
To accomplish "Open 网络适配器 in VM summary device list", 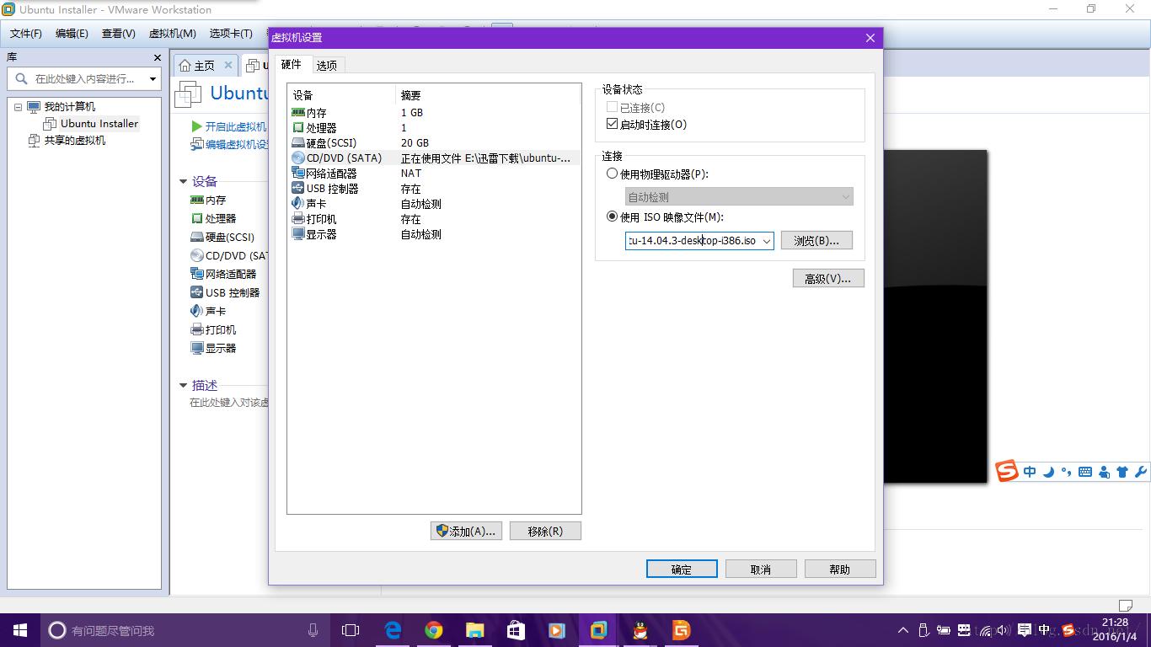I will tap(223, 274).
